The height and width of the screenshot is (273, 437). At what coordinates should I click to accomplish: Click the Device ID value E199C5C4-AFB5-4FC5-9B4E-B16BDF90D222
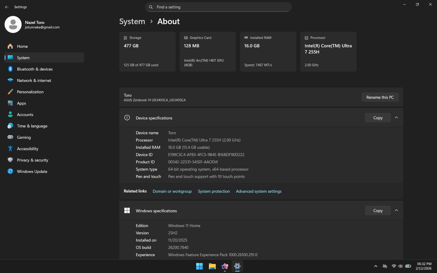[x=206, y=155]
